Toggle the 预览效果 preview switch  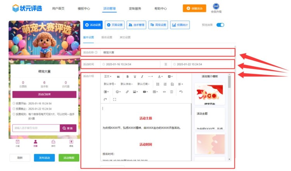(220, 25)
